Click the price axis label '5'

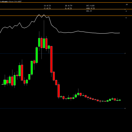[125, 53]
